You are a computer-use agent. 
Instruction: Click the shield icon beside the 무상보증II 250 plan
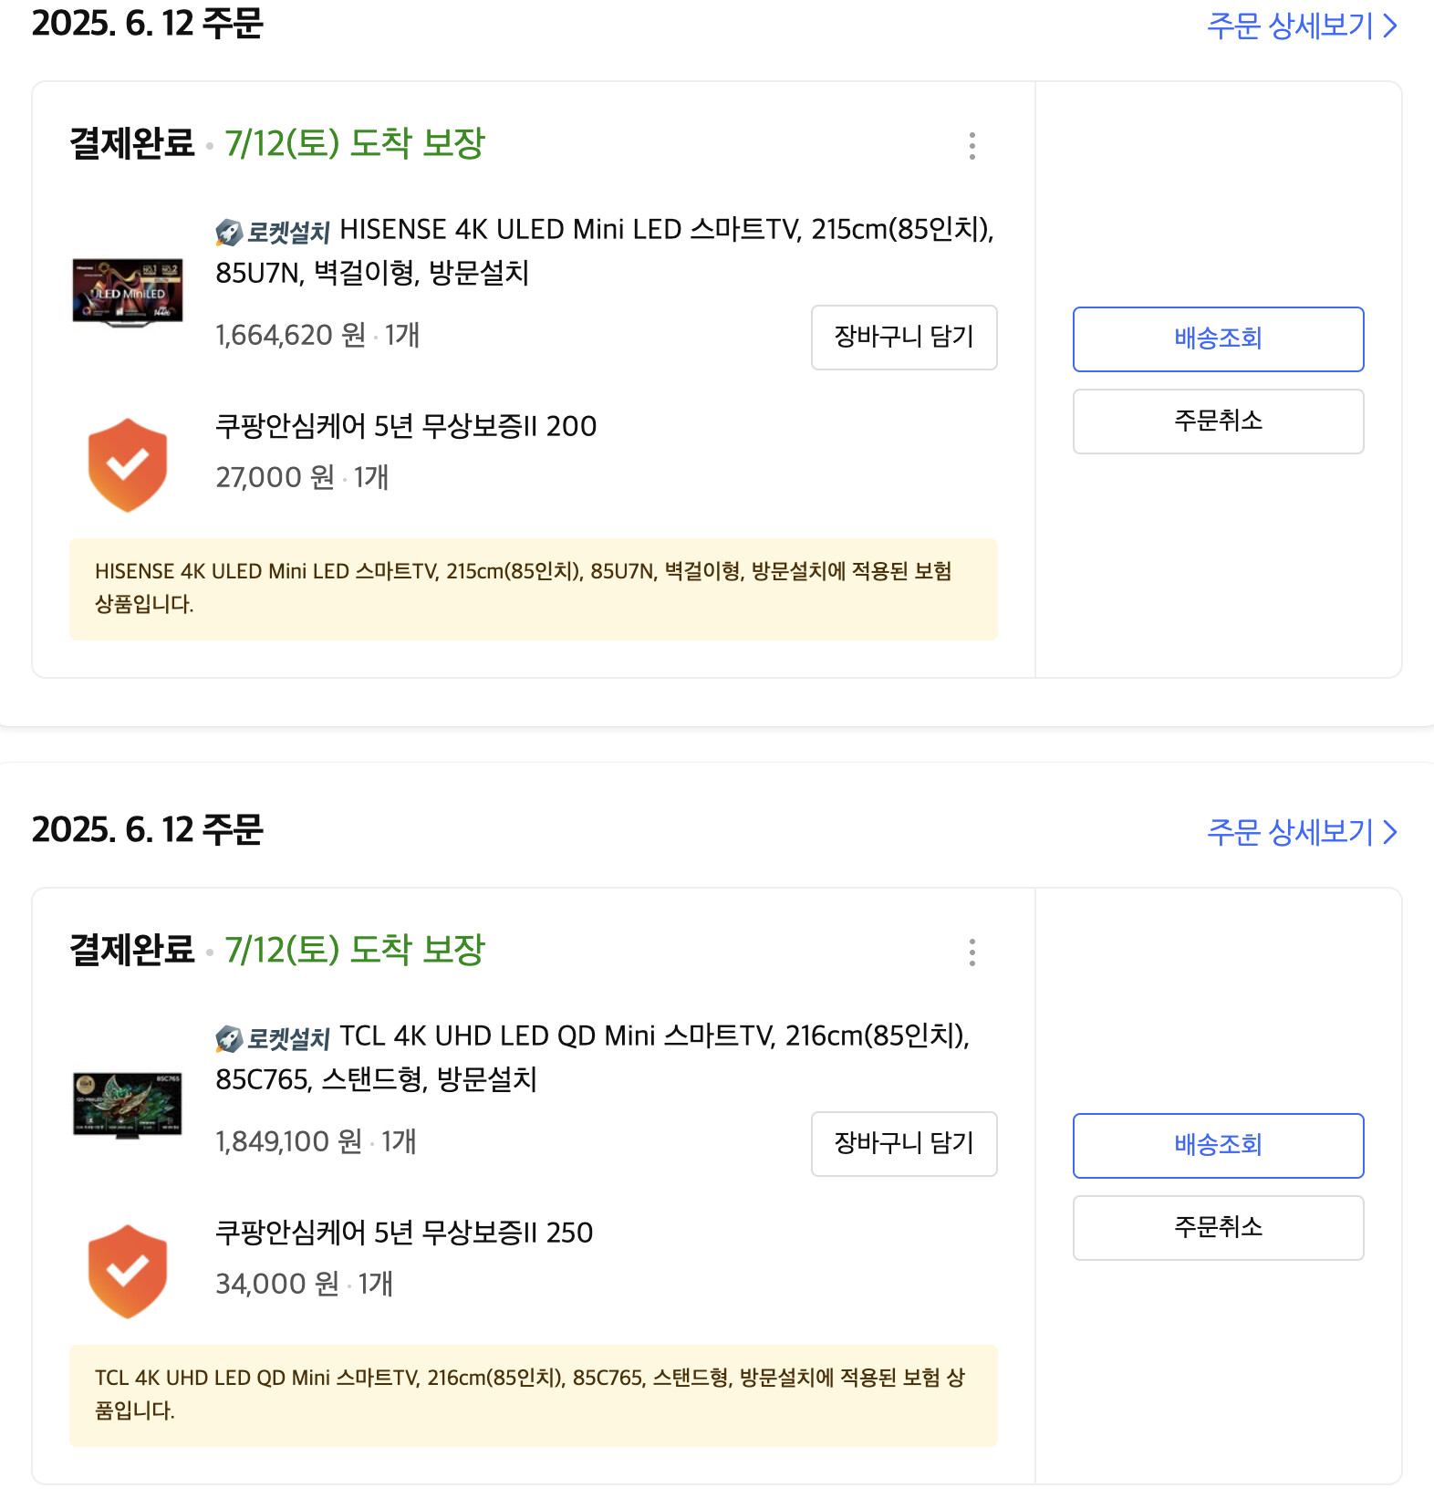128,1271
